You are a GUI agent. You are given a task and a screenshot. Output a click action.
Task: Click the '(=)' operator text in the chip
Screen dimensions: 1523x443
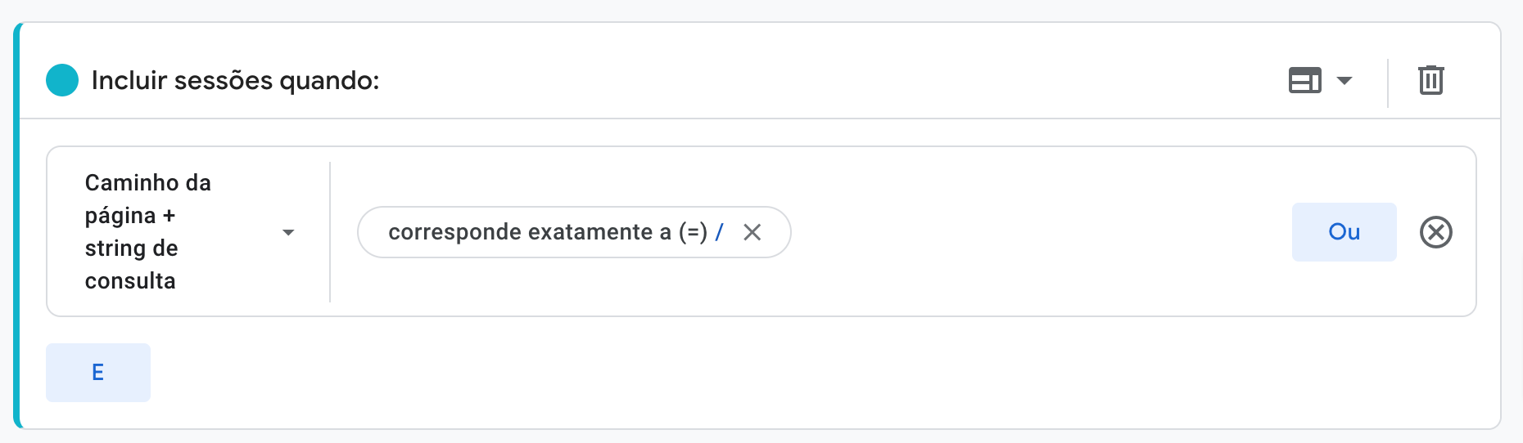point(693,233)
